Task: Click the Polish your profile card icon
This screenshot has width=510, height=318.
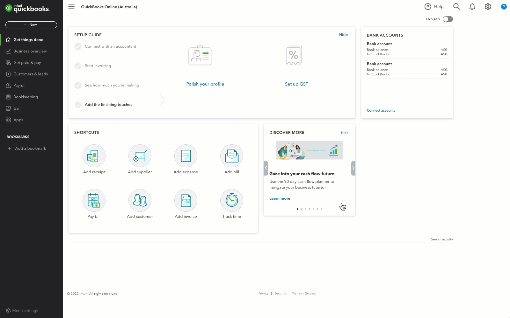Action: tap(200, 56)
